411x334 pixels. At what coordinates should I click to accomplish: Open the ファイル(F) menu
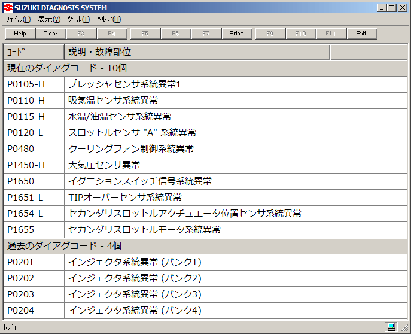[18, 19]
